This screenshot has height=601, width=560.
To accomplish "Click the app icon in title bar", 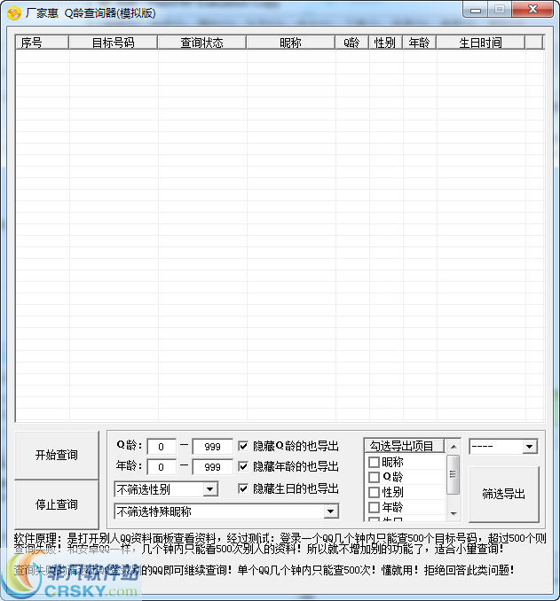I will tap(14, 14).
